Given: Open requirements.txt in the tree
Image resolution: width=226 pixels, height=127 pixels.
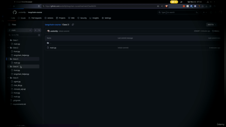Looking at the screenshot, I should click(19, 104).
